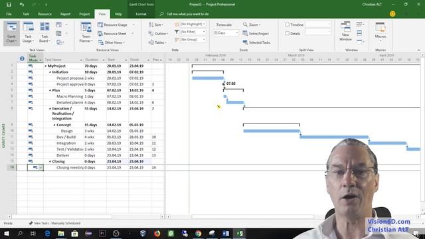The height and width of the screenshot is (239, 425).
Task: Click the Gantt chart horizontal scrollbar
Action: coord(252,217)
